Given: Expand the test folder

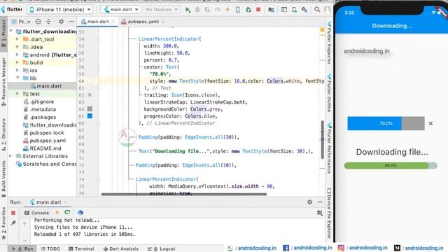Looking at the screenshot, I should click(x=17, y=93).
